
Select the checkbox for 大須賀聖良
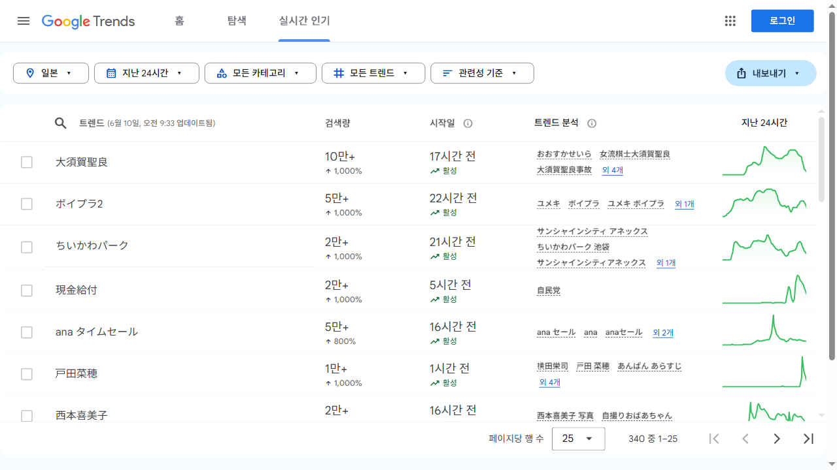pyautogui.click(x=27, y=162)
